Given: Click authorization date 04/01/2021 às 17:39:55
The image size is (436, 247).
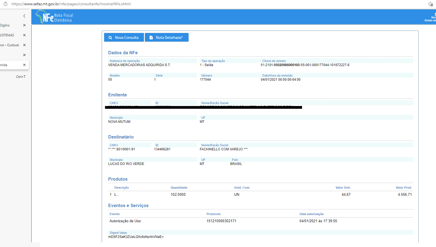Looking at the screenshot, I should point(318,221).
